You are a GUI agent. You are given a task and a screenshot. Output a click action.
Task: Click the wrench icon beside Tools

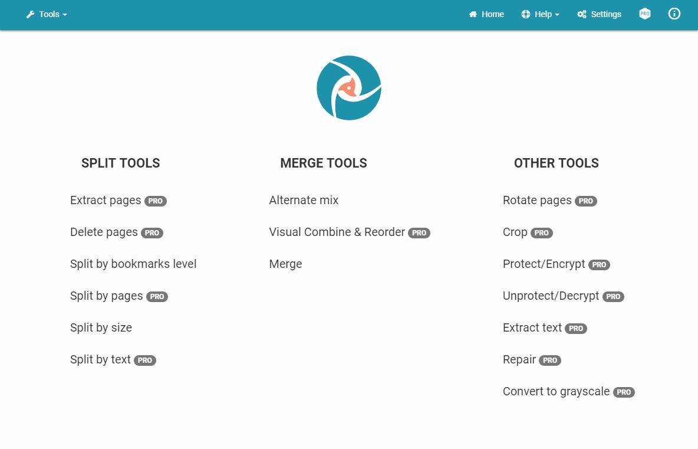(30, 14)
